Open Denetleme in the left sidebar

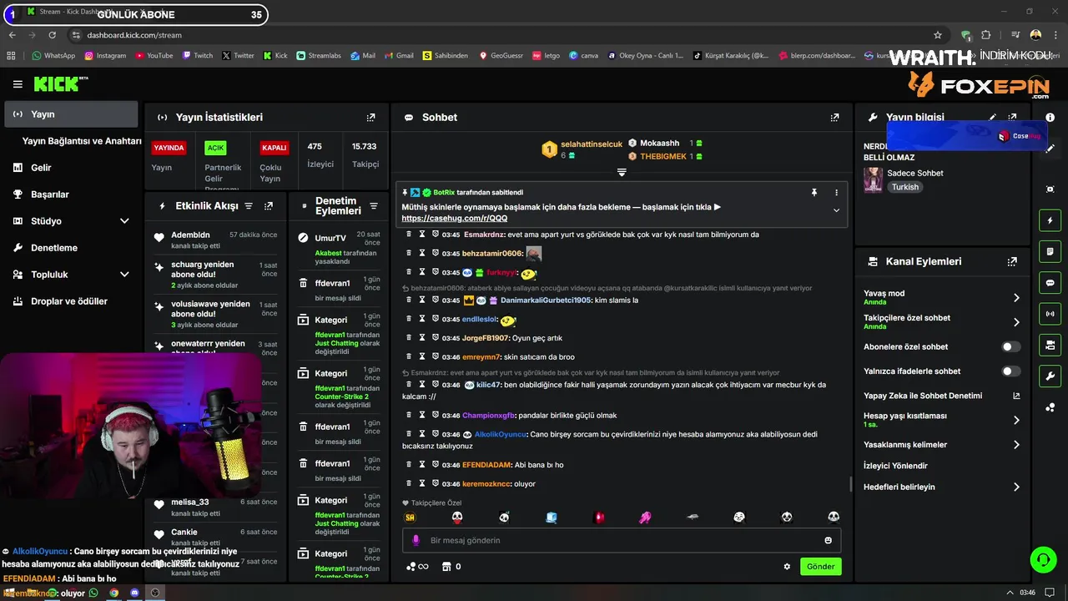pyautogui.click(x=54, y=248)
